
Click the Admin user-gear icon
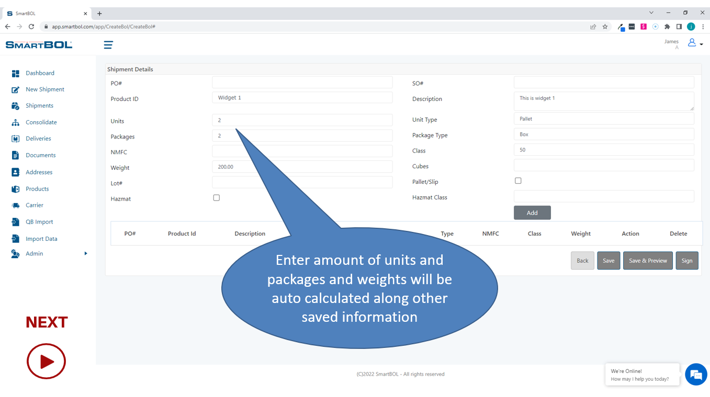pos(16,254)
